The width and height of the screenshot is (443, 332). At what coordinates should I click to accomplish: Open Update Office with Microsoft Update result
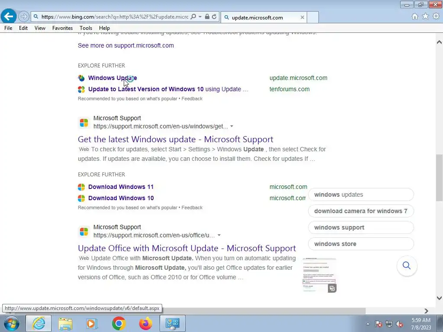tap(187, 248)
